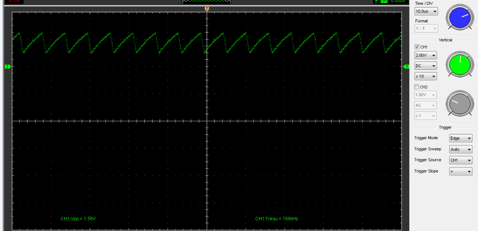Open the Trigger Sweep Auto dropdown
The width and height of the screenshot is (478, 231).
click(461, 149)
